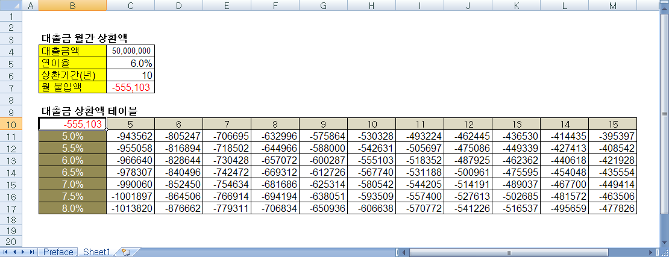Insert a new worksheet via tab icon
Viewport: 669px width, 257px height.
coord(125,252)
